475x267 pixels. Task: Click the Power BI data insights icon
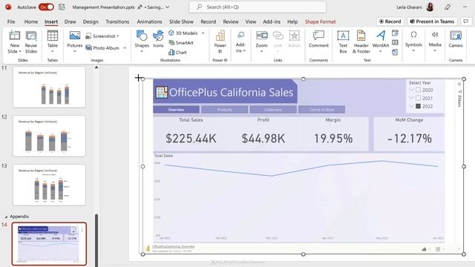(424, 249)
